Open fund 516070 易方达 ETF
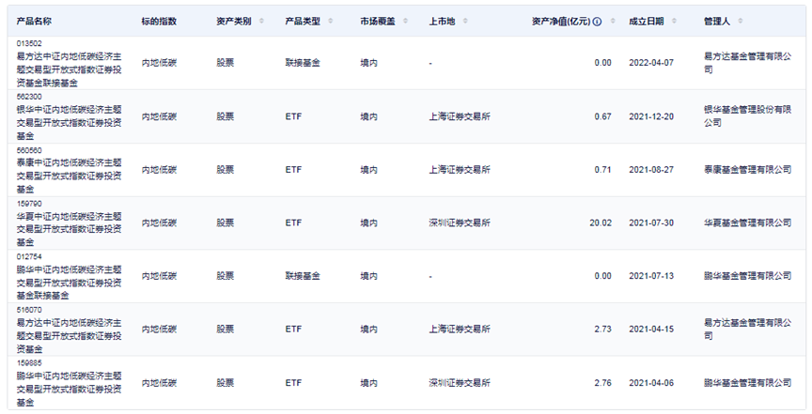 (70, 330)
